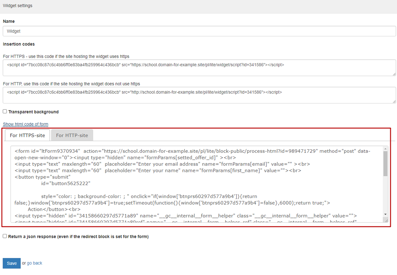Click the "Widget settings" page title
The width and height of the screenshot is (397, 275).
click(x=18, y=5)
